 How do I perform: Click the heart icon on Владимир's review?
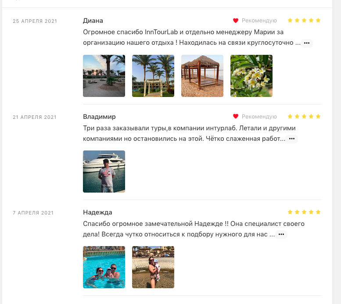[236, 116]
